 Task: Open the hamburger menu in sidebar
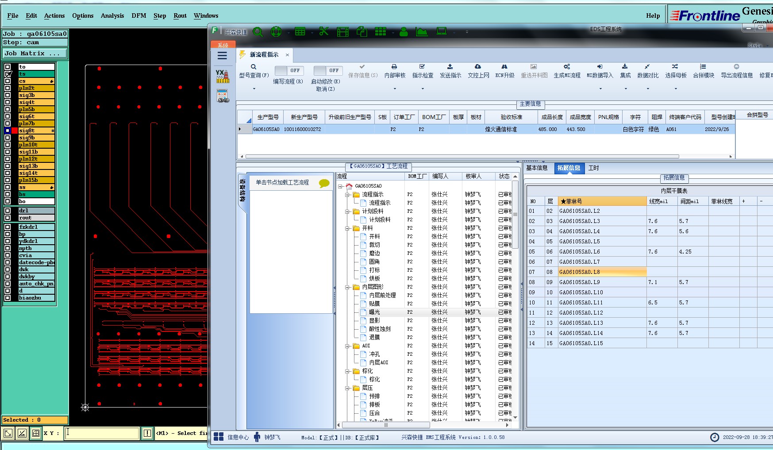click(x=222, y=56)
